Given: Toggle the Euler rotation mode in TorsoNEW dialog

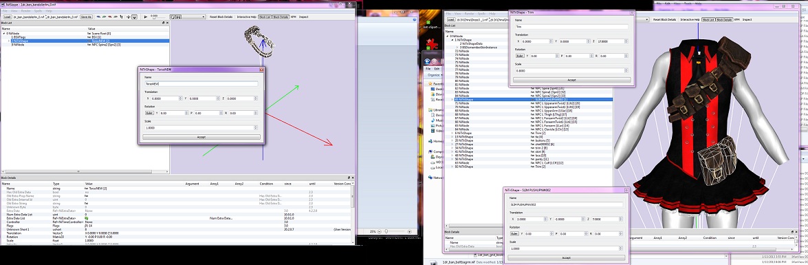Looking at the screenshot, I should 149,113.
